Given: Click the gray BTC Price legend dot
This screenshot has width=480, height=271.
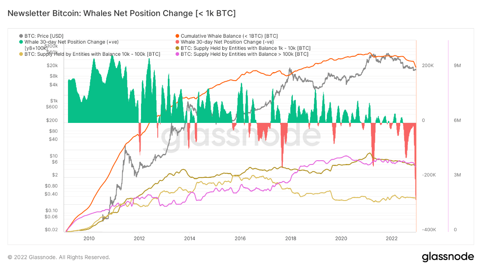Looking at the screenshot, I should (x=21, y=36).
